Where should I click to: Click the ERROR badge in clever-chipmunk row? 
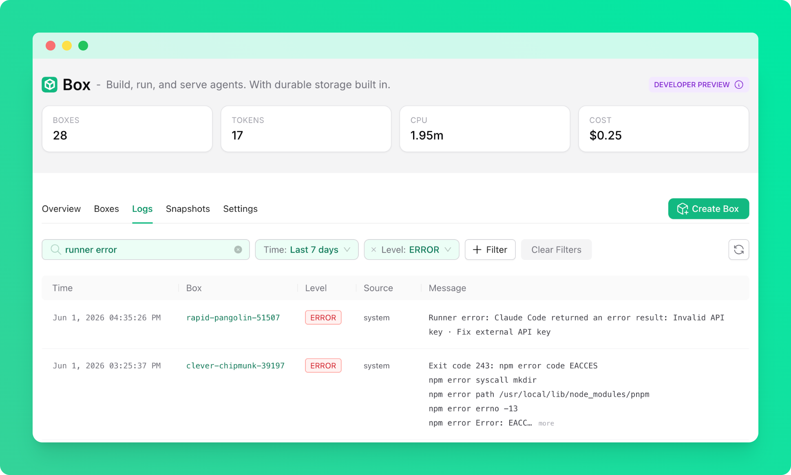tap(323, 366)
